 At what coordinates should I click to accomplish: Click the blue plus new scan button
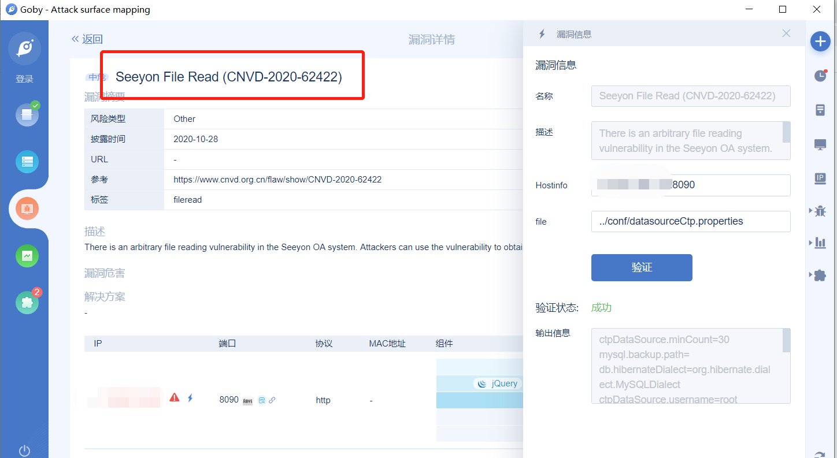820,42
